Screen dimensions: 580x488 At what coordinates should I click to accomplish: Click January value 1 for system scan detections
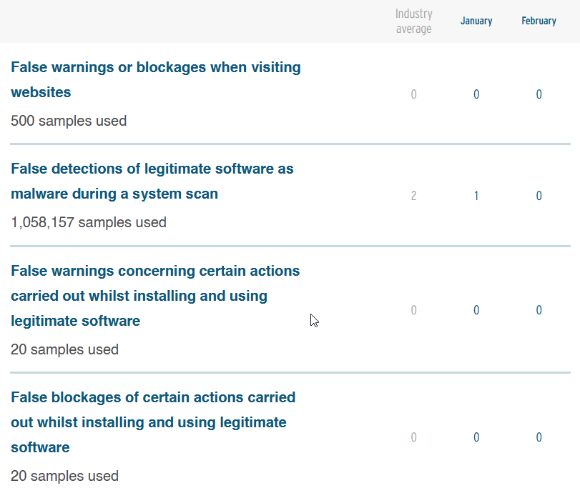(476, 196)
